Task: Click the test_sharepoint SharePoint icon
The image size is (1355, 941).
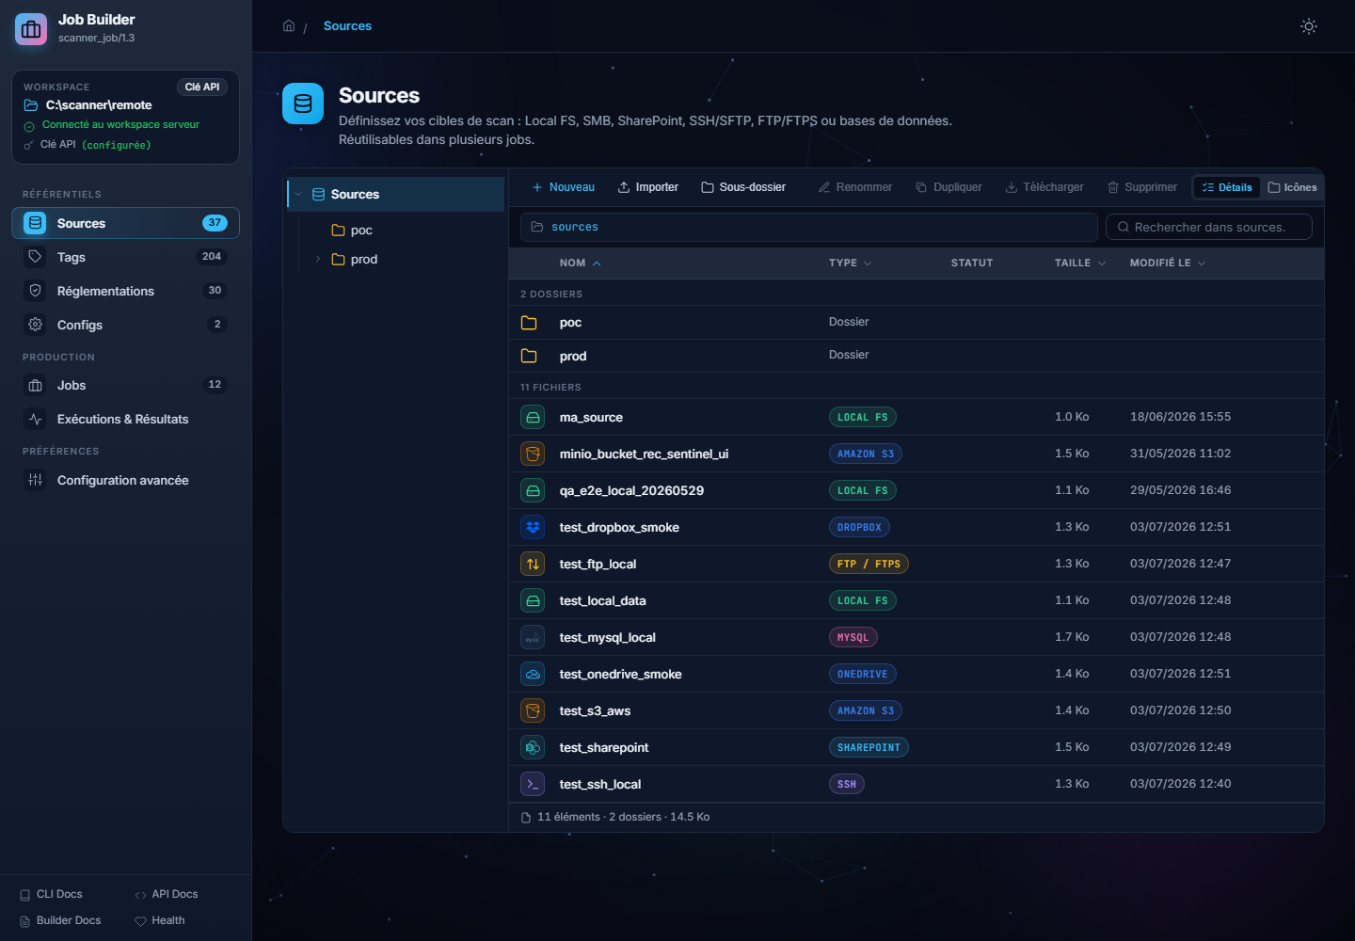Action: point(533,747)
